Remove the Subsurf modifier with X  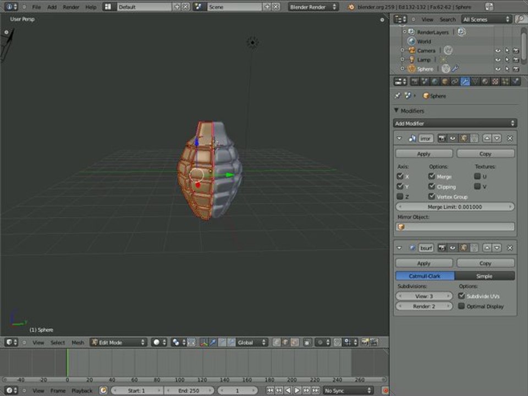510,248
